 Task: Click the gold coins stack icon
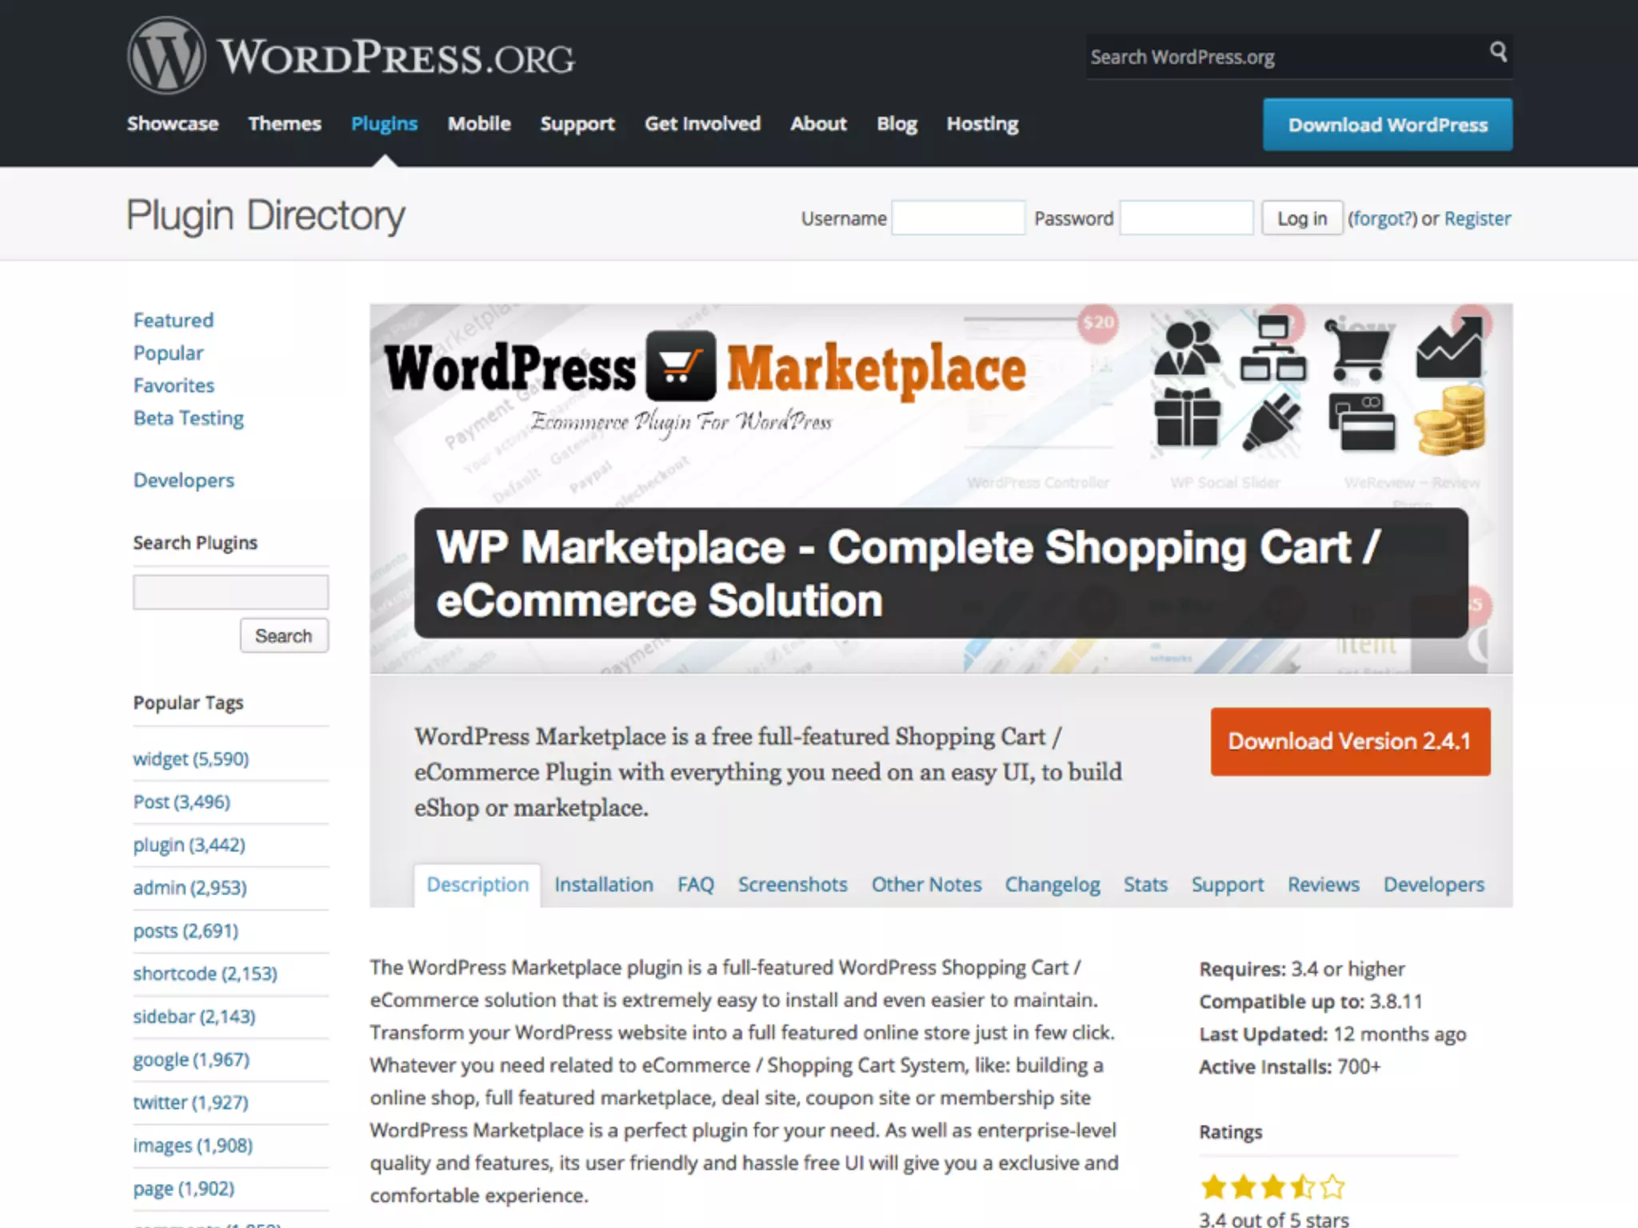pyautogui.click(x=1450, y=421)
